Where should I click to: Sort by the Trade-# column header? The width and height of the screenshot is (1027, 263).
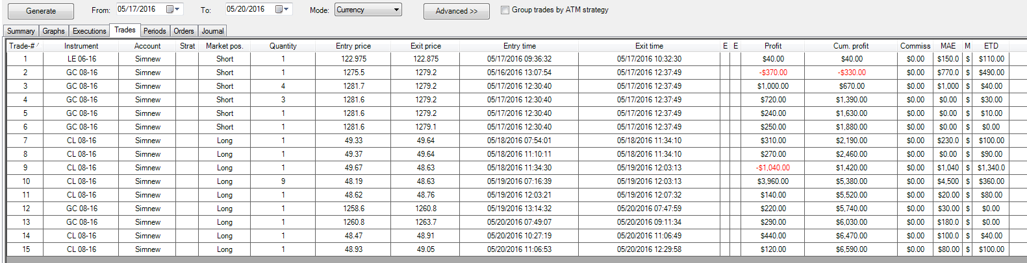click(23, 46)
